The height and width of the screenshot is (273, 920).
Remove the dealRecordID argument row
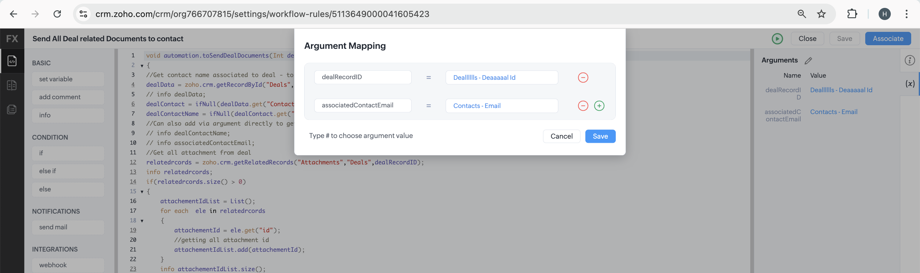click(x=583, y=78)
